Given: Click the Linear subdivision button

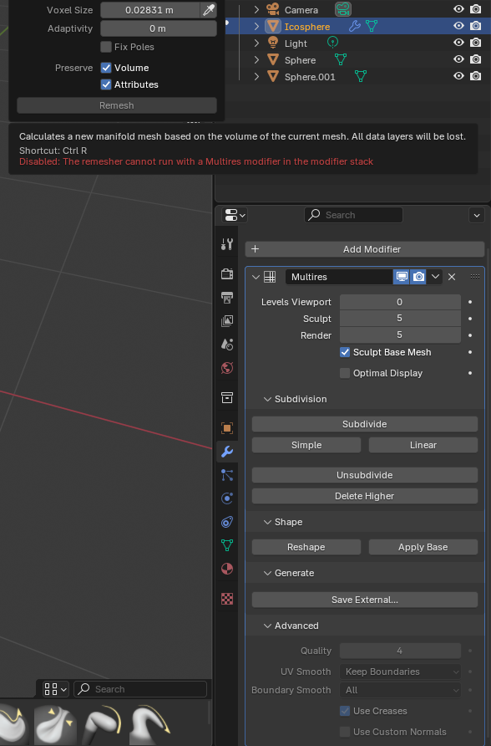Looking at the screenshot, I should pos(423,445).
